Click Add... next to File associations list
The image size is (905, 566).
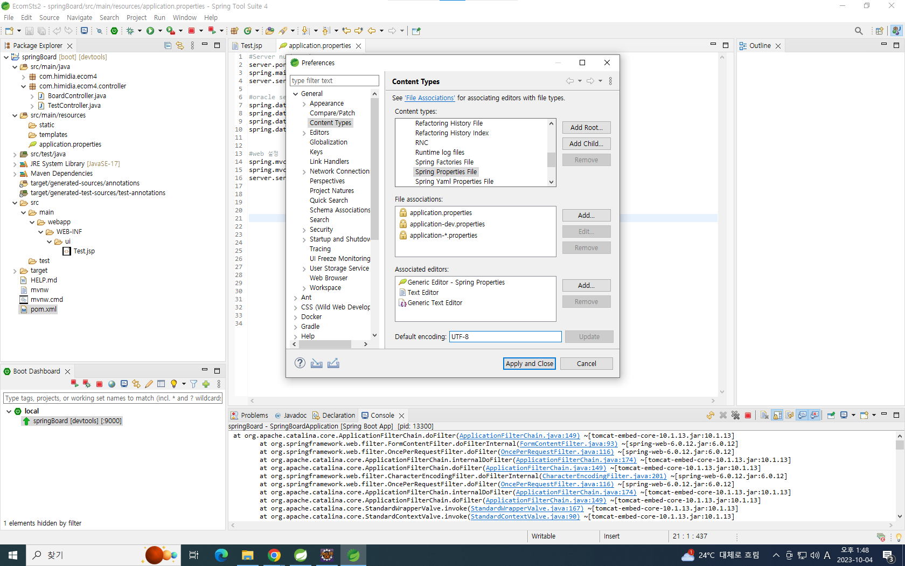click(587, 216)
